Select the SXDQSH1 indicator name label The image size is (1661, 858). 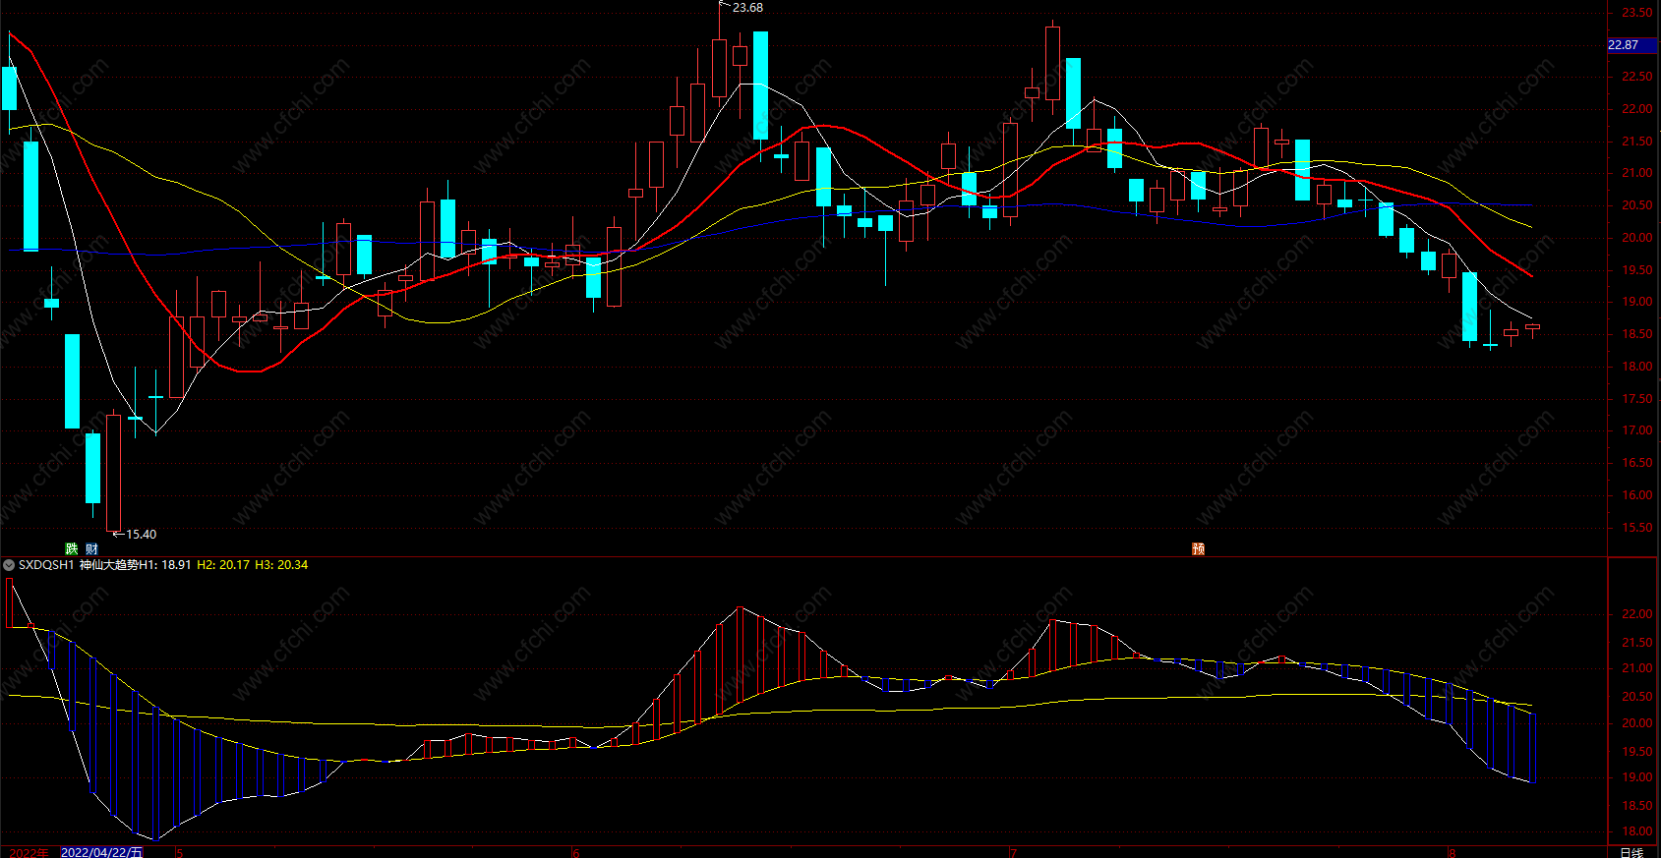pyautogui.click(x=46, y=565)
